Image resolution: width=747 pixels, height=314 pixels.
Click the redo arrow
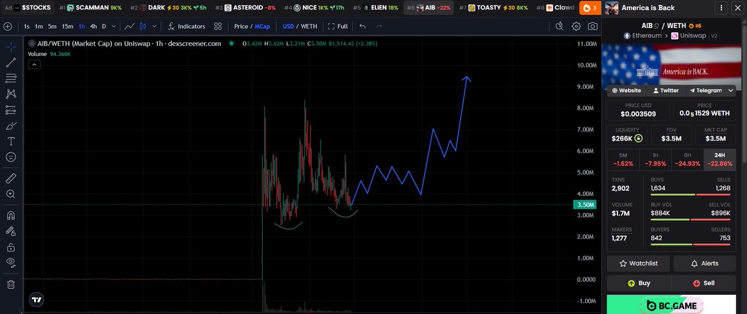[379, 27]
